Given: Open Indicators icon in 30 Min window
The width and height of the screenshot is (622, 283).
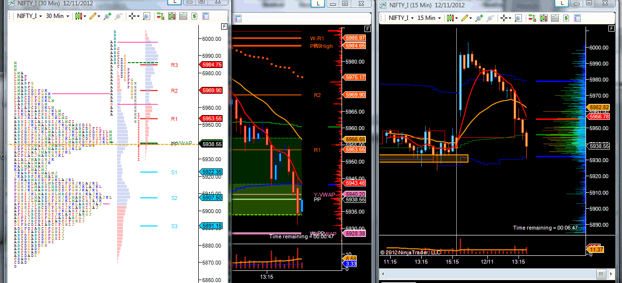Looking at the screenshot, I should (183, 16).
